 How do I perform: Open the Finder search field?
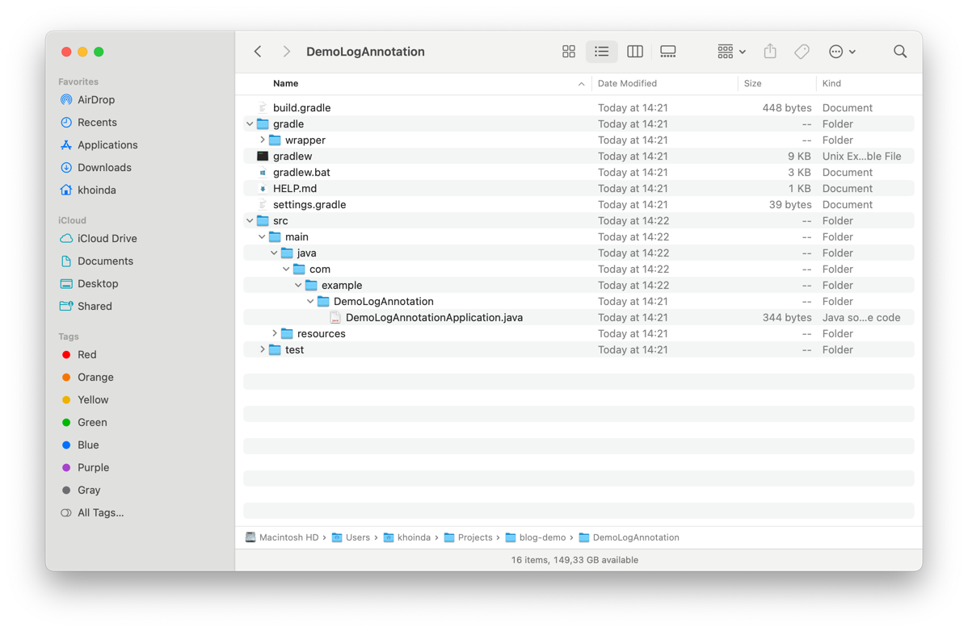(900, 52)
